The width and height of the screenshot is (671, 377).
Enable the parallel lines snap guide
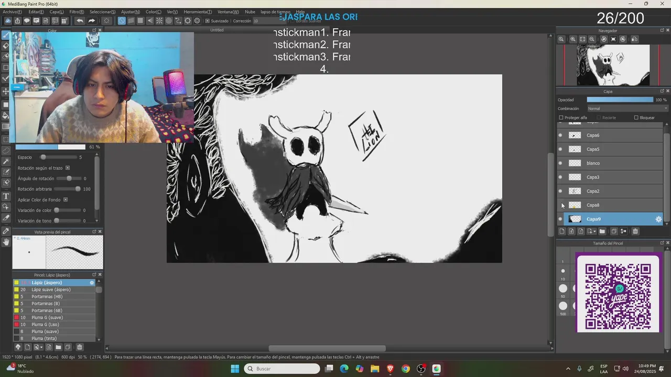point(131,21)
